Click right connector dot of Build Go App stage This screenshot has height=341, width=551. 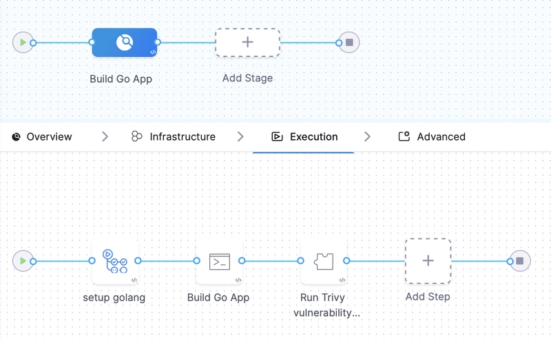point(158,43)
